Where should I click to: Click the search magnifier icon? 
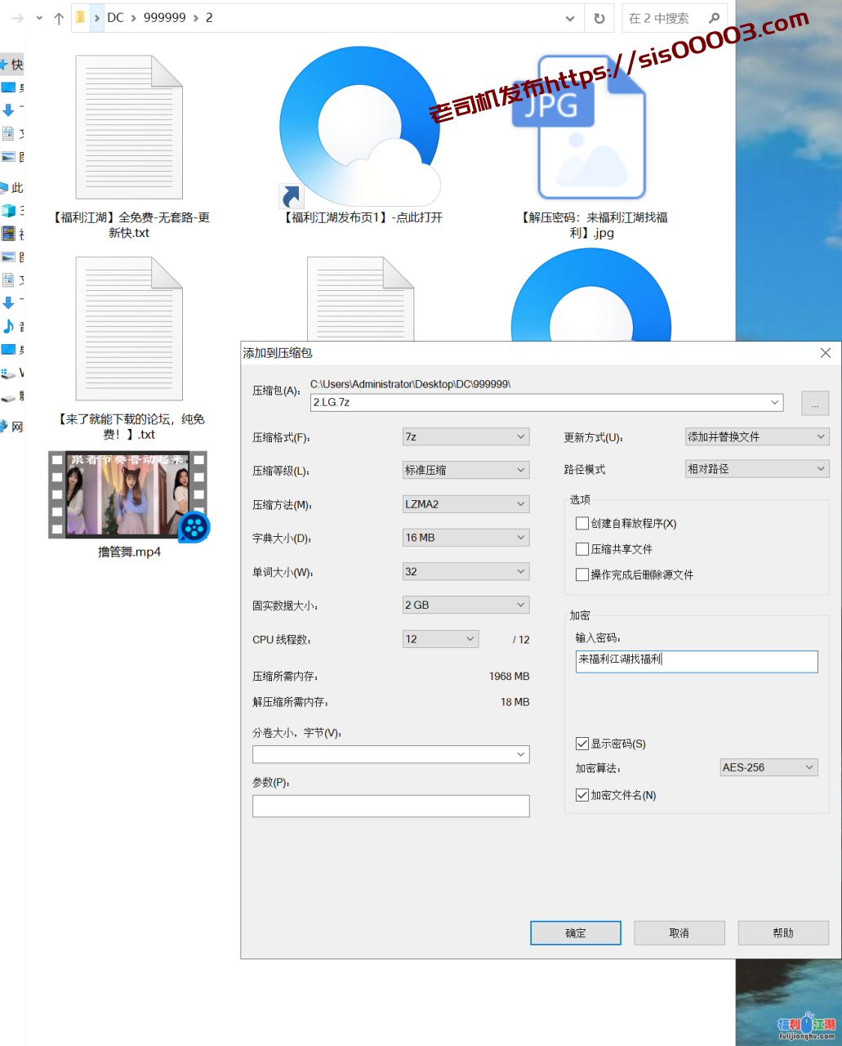click(714, 18)
